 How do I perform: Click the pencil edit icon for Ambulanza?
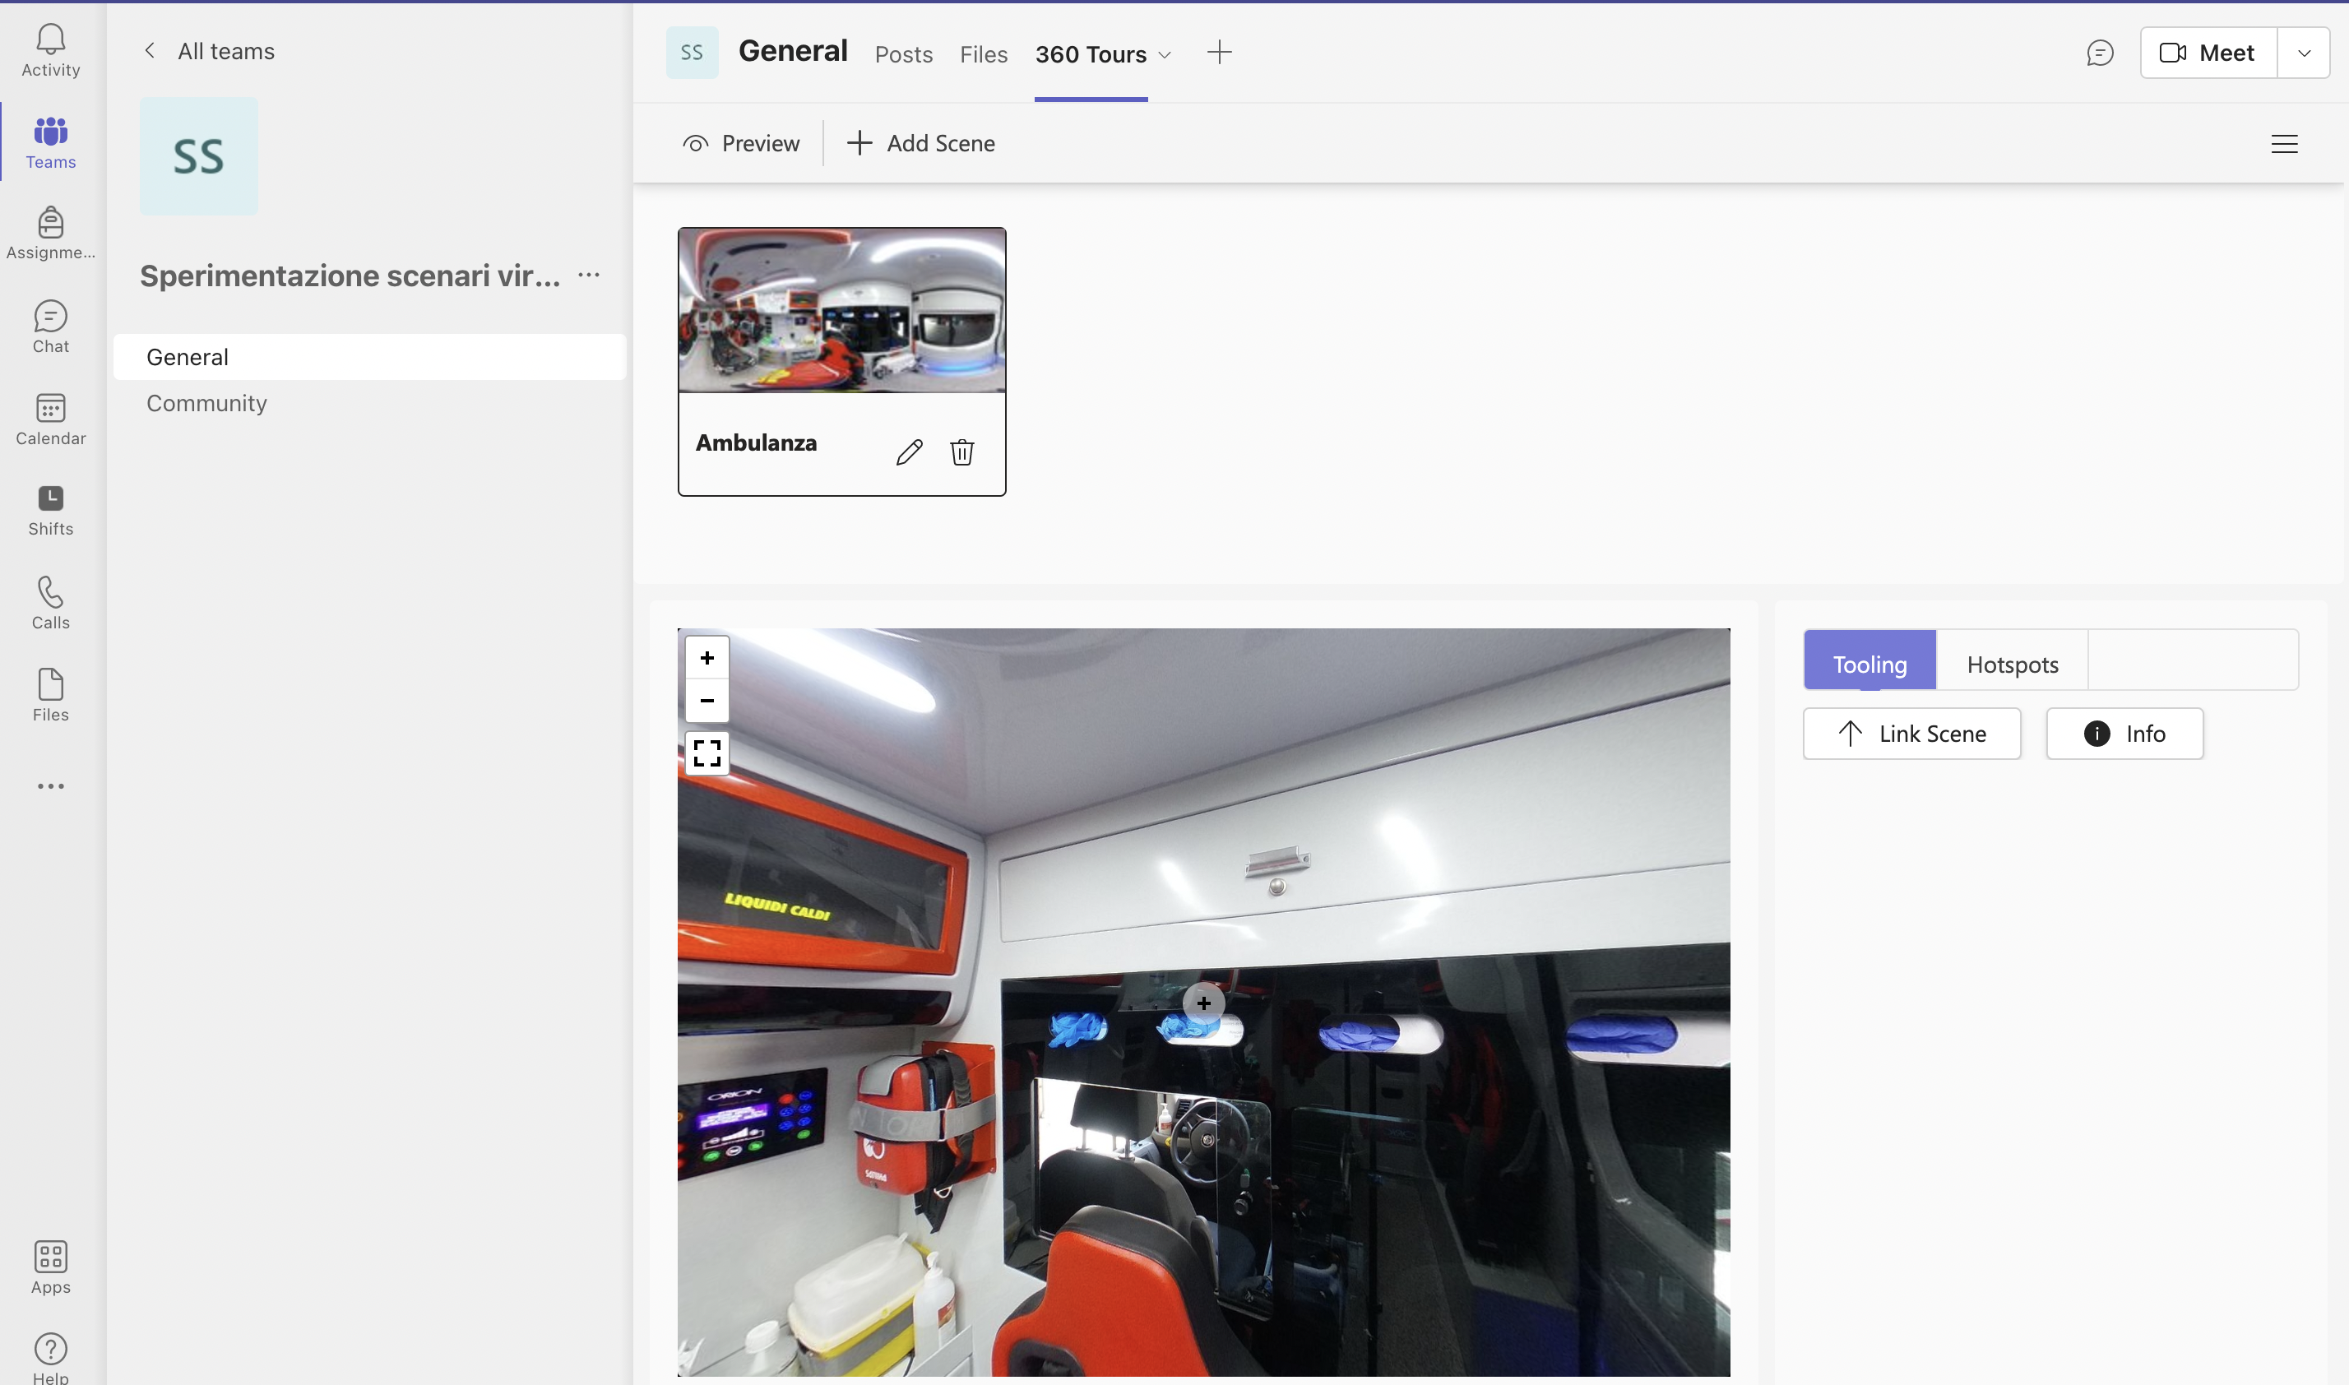click(x=909, y=452)
